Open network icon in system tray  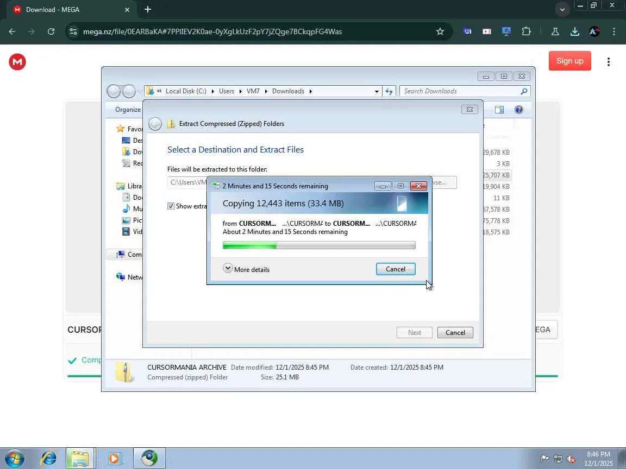click(558, 459)
